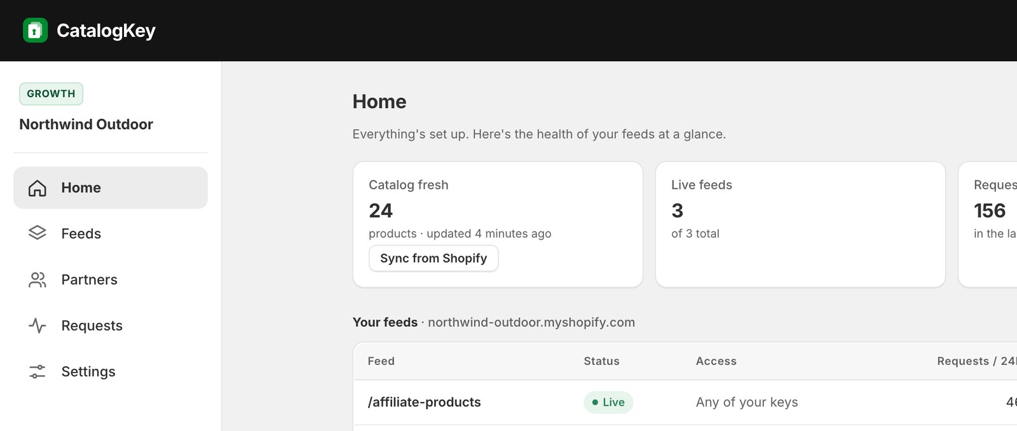Click the '3' live feeds count
Screen dimensions: 1017x431
point(678,210)
